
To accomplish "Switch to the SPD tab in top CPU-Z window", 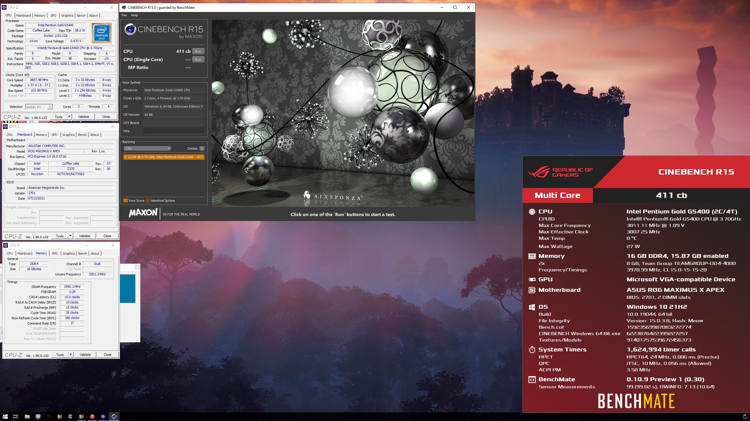I will coord(53,15).
